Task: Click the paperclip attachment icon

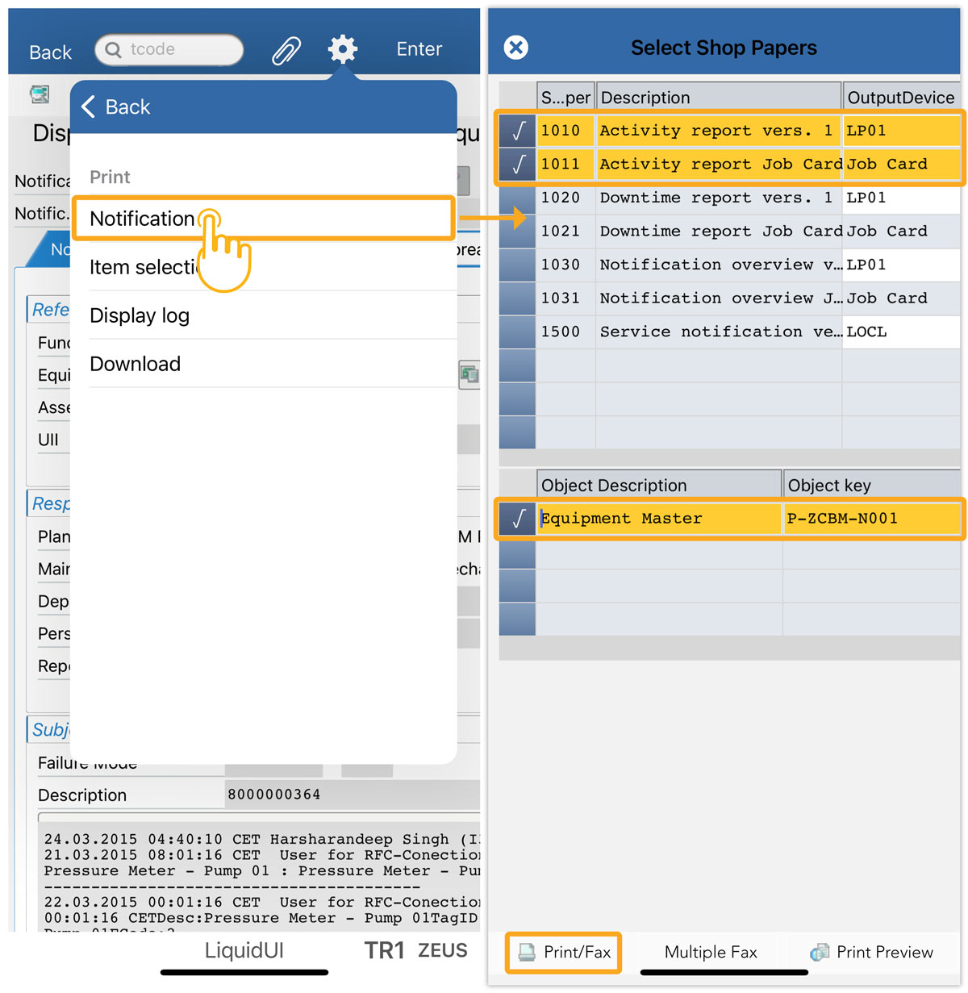Action: [286, 50]
